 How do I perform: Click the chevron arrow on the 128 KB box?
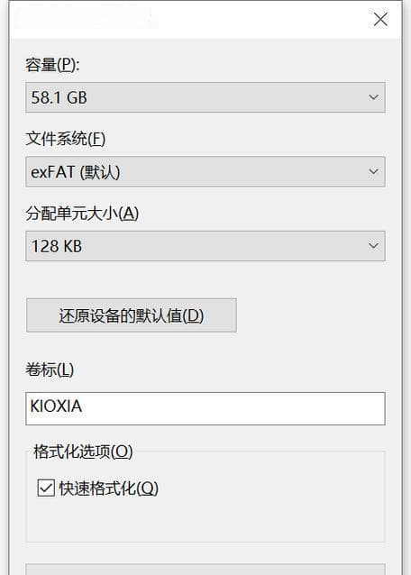click(x=373, y=246)
